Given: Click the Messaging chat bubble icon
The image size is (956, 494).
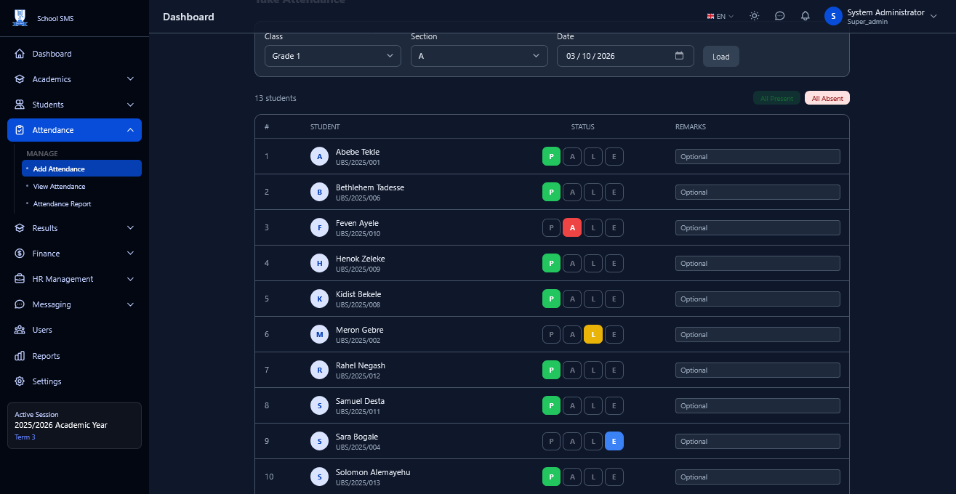Looking at the screenshot, I should 20,304.
